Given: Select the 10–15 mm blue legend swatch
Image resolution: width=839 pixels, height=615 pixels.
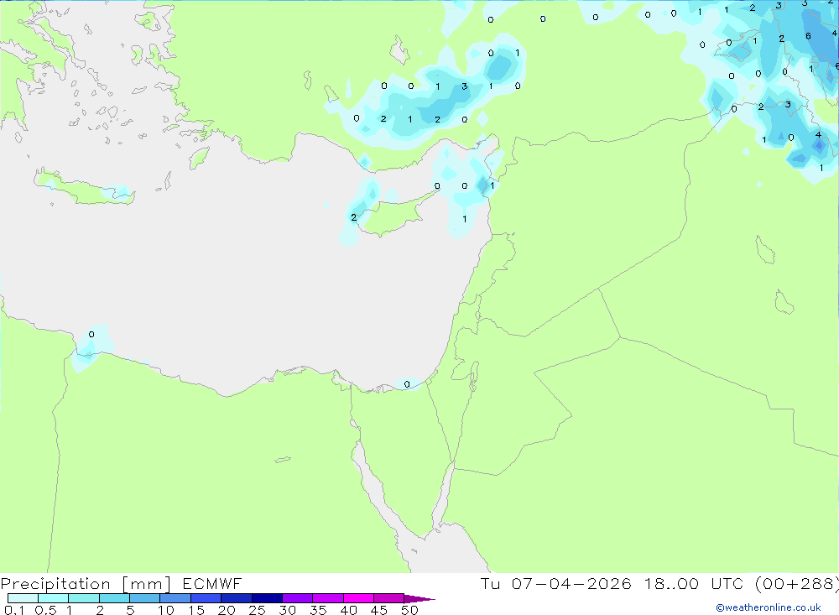Looking at the screenshot, I should click(x=175, y=598).
